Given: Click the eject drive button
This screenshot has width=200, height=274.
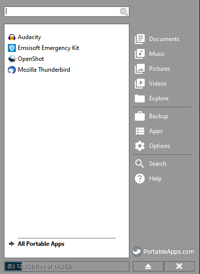Looking at the screenshot, I should pyautogui.click(x=148, y=266).
